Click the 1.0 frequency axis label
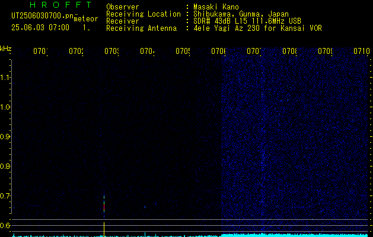Image resolution: width=373 pixels, height=237 pixels. pos(5,107)
